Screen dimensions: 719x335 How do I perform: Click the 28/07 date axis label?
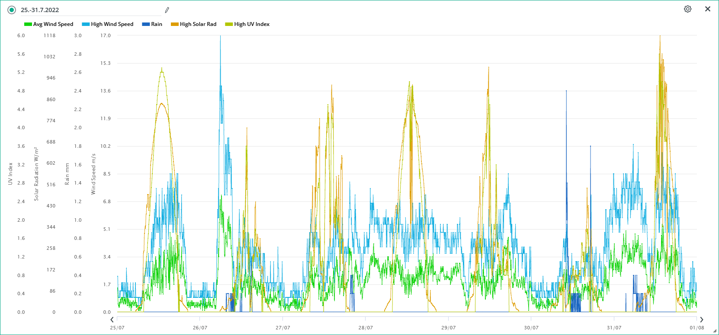(x=366, y=328)
